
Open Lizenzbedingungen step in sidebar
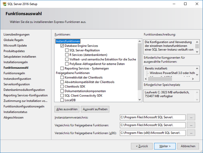click(x=16, y=34)
